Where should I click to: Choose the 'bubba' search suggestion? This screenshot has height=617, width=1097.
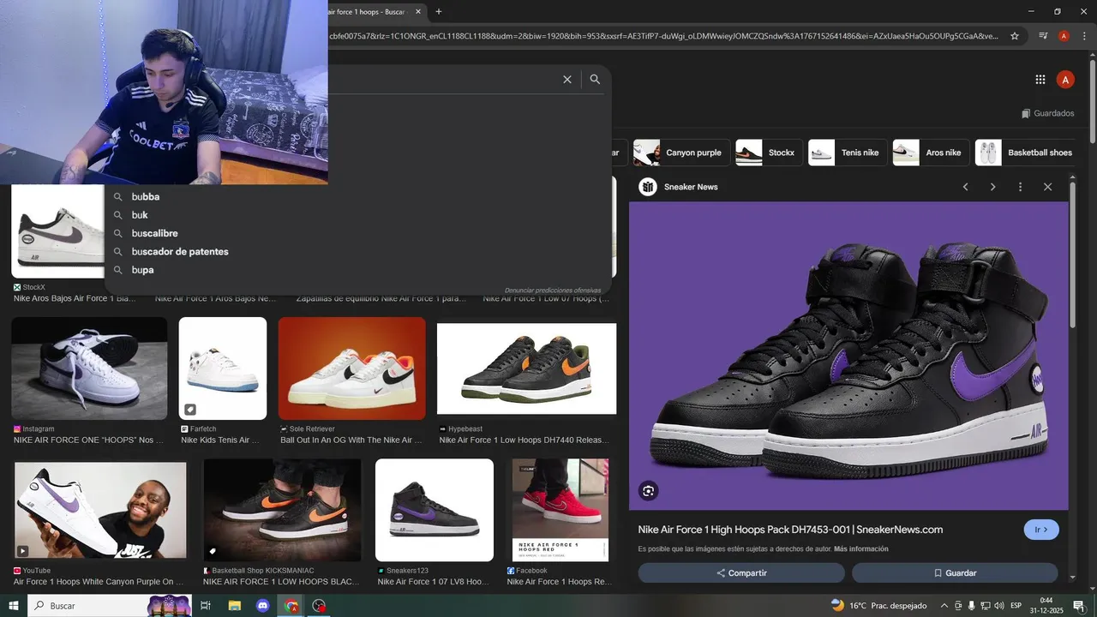[x=358, y=197]
